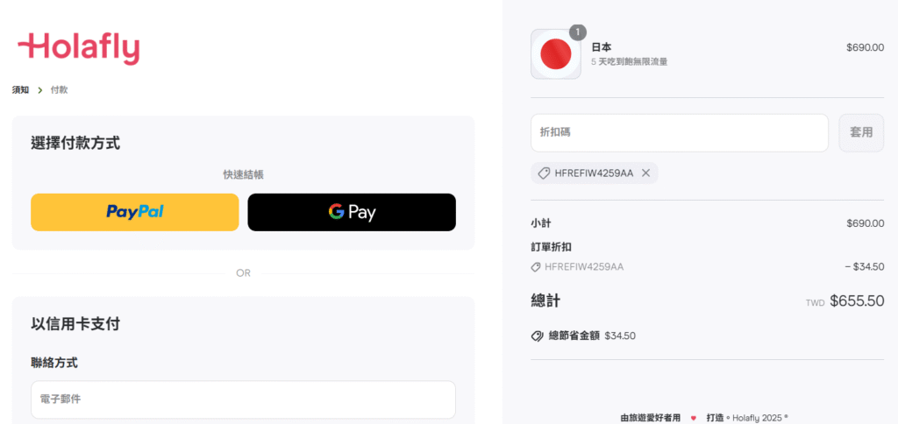The width and height of the screenshot is (898, 424).
Task: Click the 總計 total amount $655.50
Action: point(857,301)
